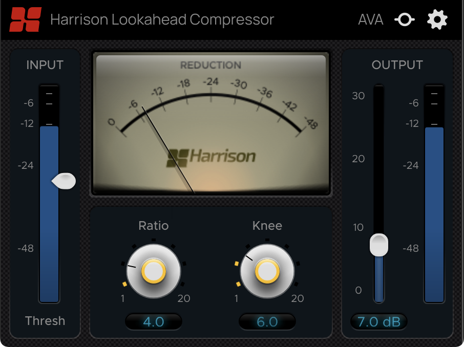Click the AVA label in the header
Screen dimensions: 464x347
[x=370, y=20]
